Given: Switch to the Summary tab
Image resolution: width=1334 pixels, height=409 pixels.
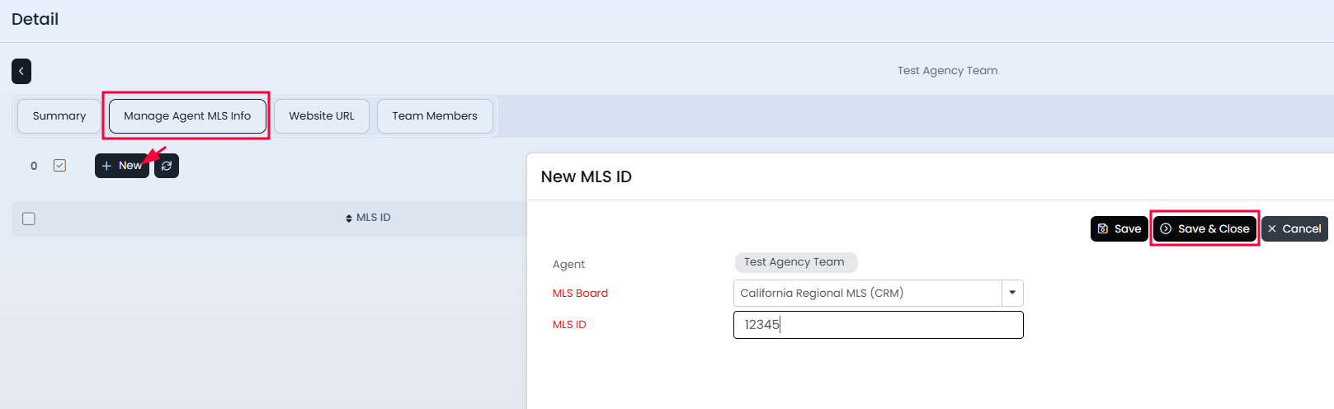Looking at the screenshot, I should (x=59, y=116).
